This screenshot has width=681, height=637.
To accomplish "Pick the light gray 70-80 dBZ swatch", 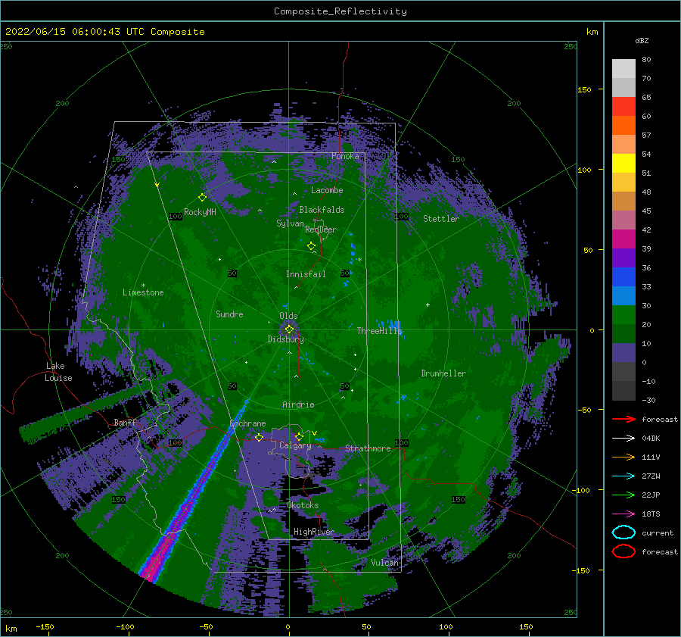I will coord(623,69).
